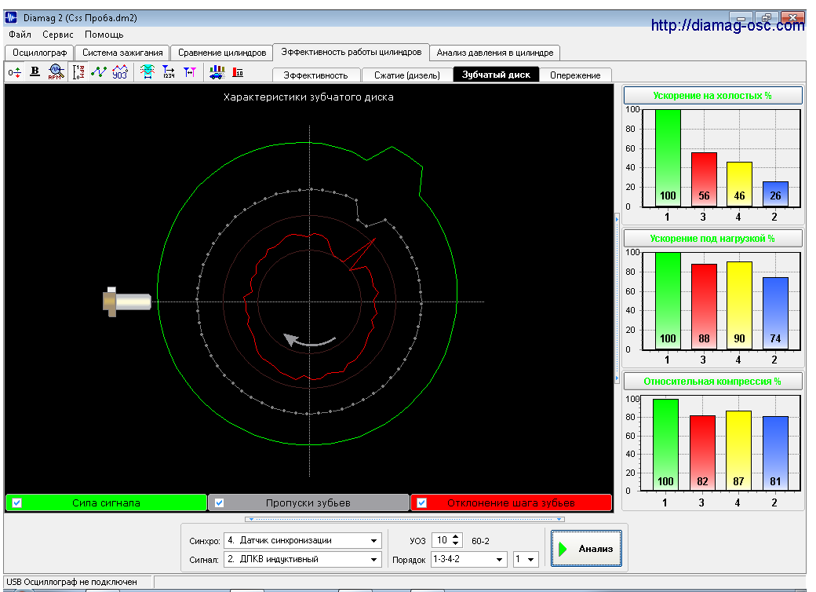816x592 pixels.
Task: Click the sensor image left of disk
Action: pos(127,301)
